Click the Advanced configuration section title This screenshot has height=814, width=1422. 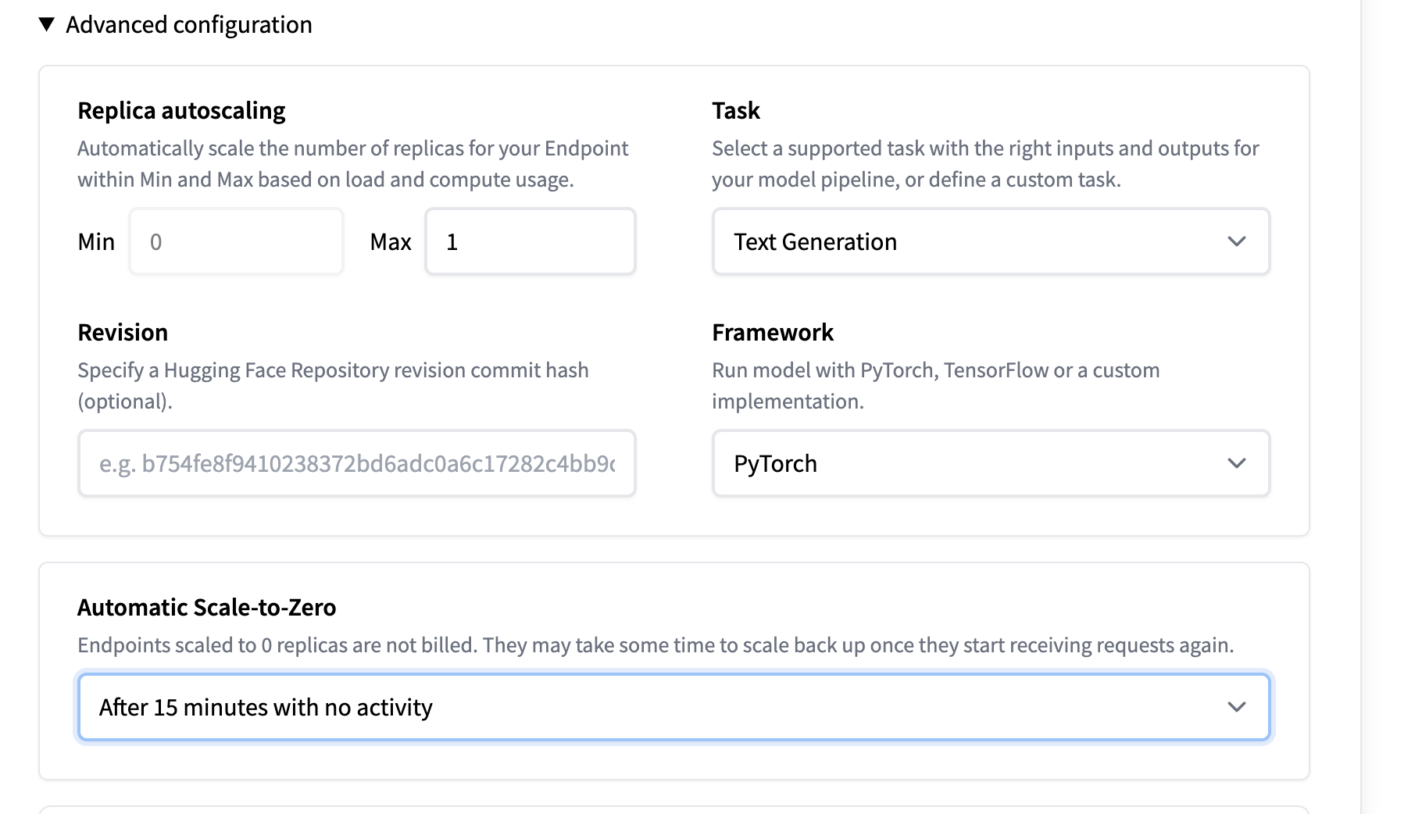coord(188,25)
